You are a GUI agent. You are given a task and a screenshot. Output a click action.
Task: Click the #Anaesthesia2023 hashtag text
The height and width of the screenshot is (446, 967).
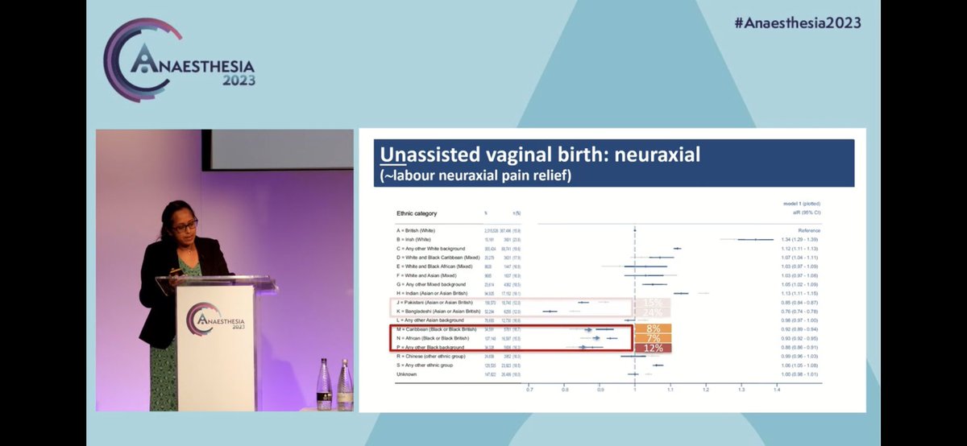point(797,23)
